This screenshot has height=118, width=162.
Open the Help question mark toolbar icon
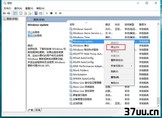[x=36, y=13]
